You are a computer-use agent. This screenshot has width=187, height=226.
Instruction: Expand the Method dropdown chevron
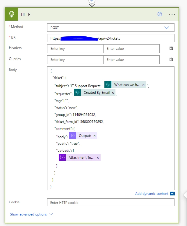(x=167, y=28)
